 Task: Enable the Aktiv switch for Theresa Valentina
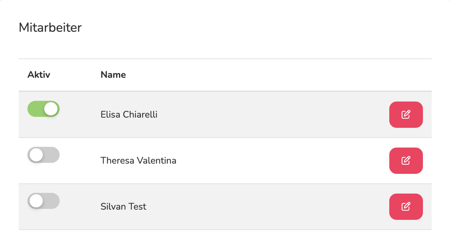pos(44,155)
